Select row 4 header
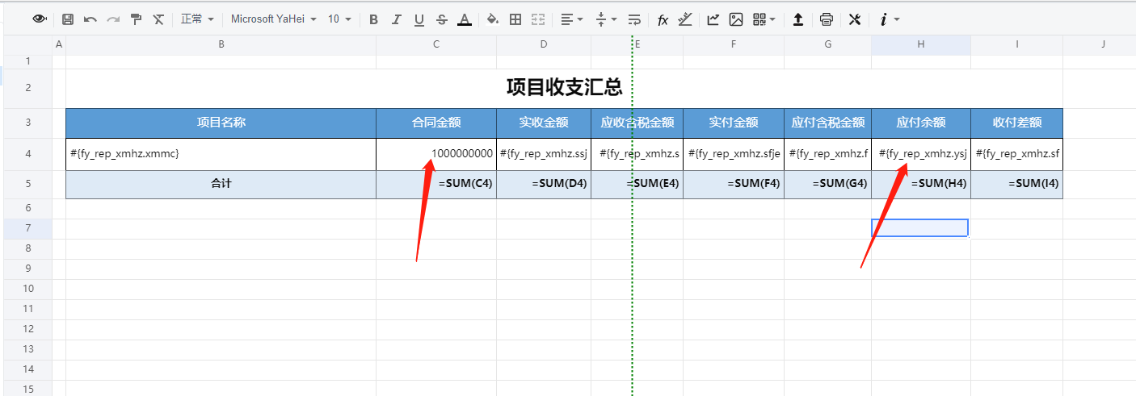This screenshot has height=396, width=1136. pos(27,153)
